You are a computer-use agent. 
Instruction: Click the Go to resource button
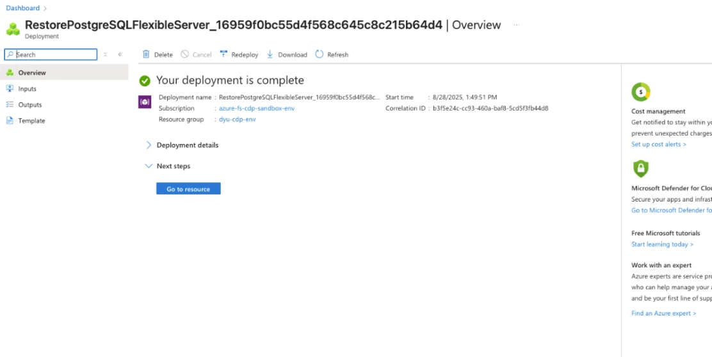click(188, 189)
